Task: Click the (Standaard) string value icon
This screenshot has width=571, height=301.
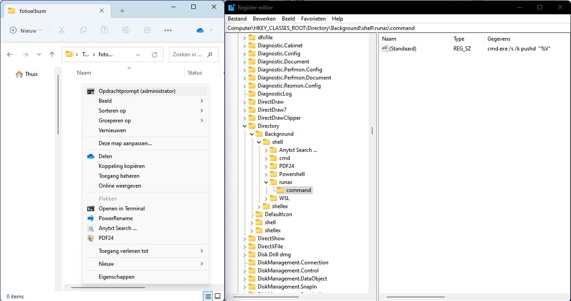Action: (x=385, y=48)
